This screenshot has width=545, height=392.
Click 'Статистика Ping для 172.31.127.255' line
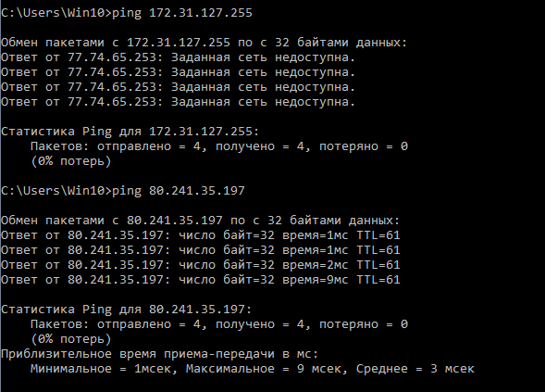130,132
